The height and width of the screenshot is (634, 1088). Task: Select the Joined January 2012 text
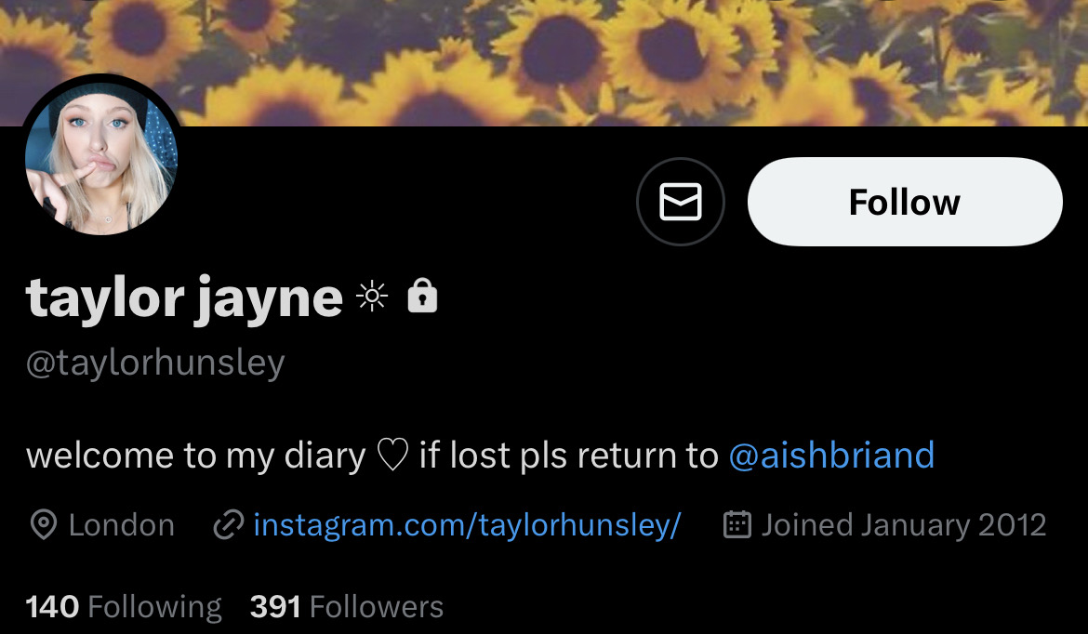[904, 525]
